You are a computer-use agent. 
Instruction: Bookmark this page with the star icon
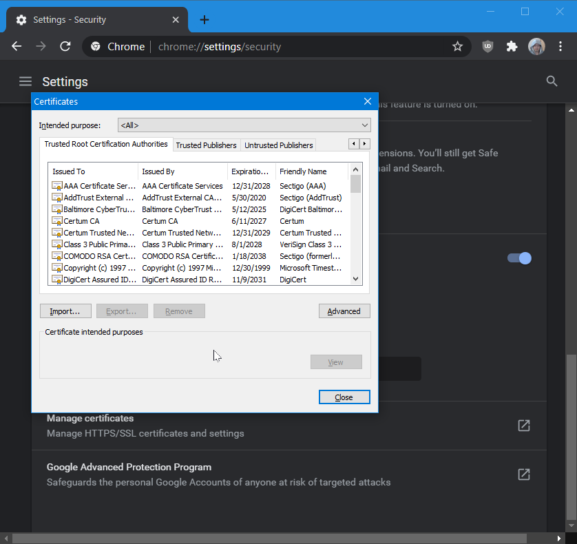tap(457, 46)
